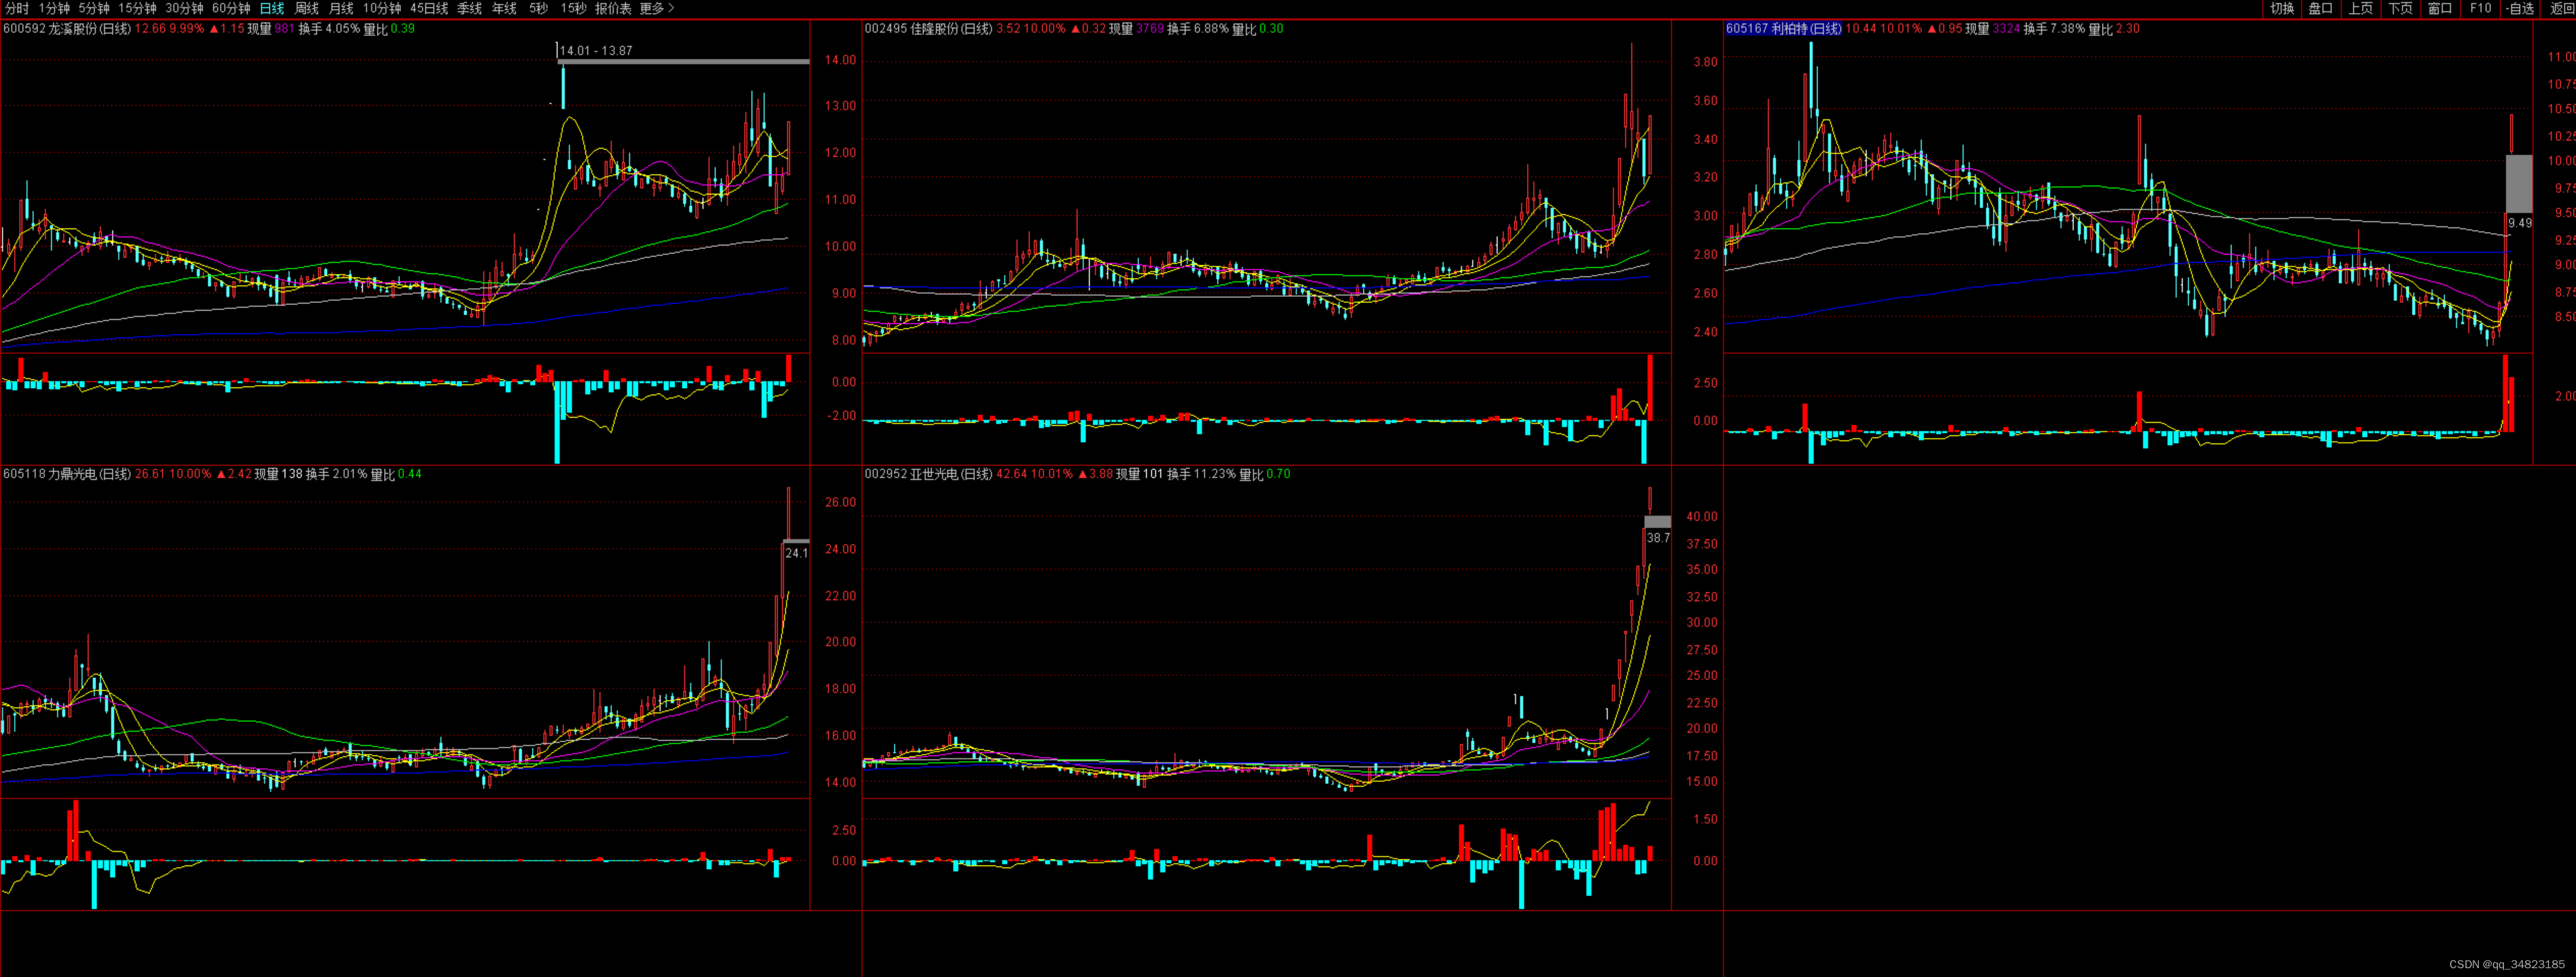Open the 盘口 order book panel
This screenshot has height=977, width=2576.
coord(2320,8)
